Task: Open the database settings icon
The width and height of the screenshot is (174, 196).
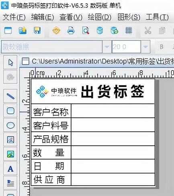Action: (x=100, y=31)
